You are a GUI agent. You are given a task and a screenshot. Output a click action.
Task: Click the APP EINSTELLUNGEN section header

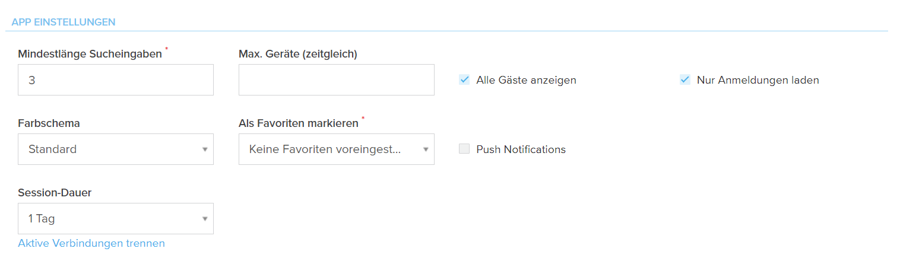tap(64, 23)
